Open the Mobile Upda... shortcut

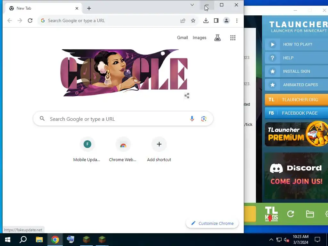(87, 150)
